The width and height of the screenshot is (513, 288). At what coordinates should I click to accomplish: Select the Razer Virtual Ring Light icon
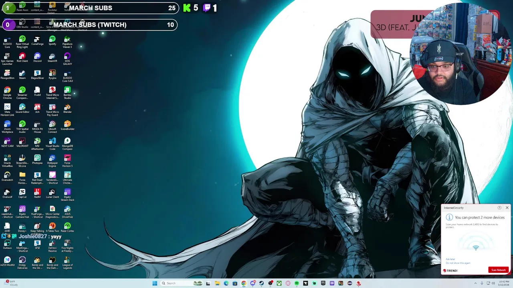point(22,42)
